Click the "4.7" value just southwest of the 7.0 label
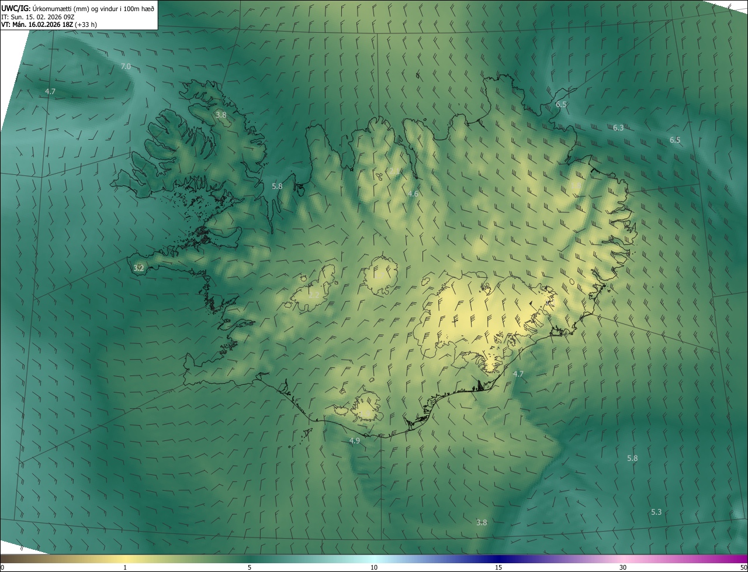Screen dimensions: 748x572 click(50, 91)
